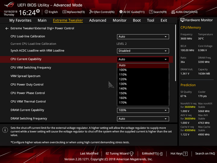Select the Extreme Tweaker tab

click(x=68, y=21)
